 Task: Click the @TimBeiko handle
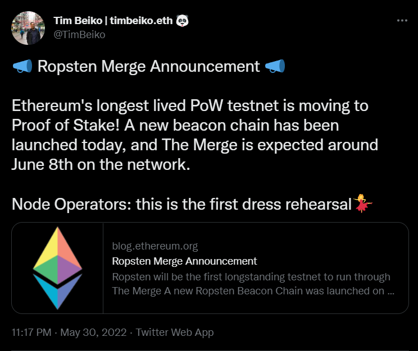click(79, 34)
